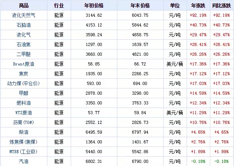The image size is (234, 166).
Task: Click the MTBE(工业级) commodity link
Action: (x=23, y=151)
